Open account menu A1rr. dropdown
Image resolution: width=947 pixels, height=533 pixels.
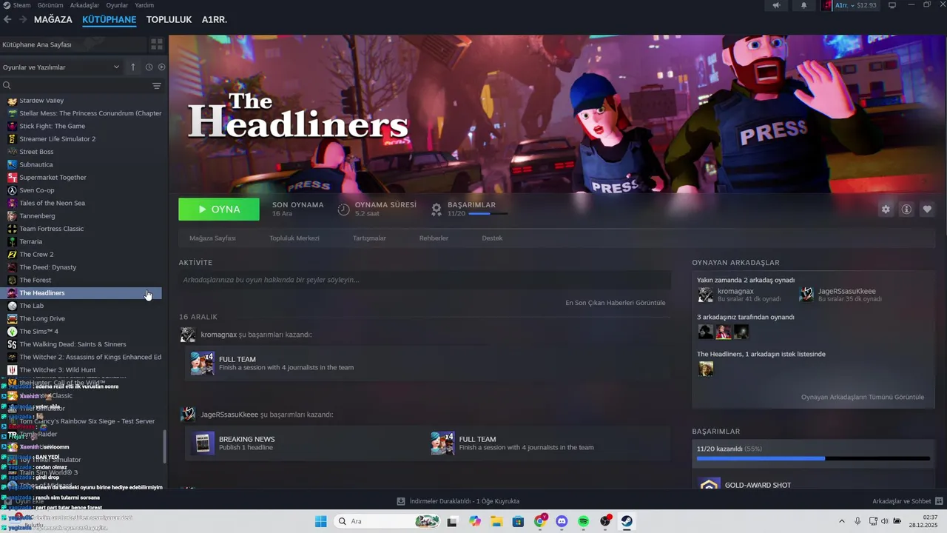(851, 5)
